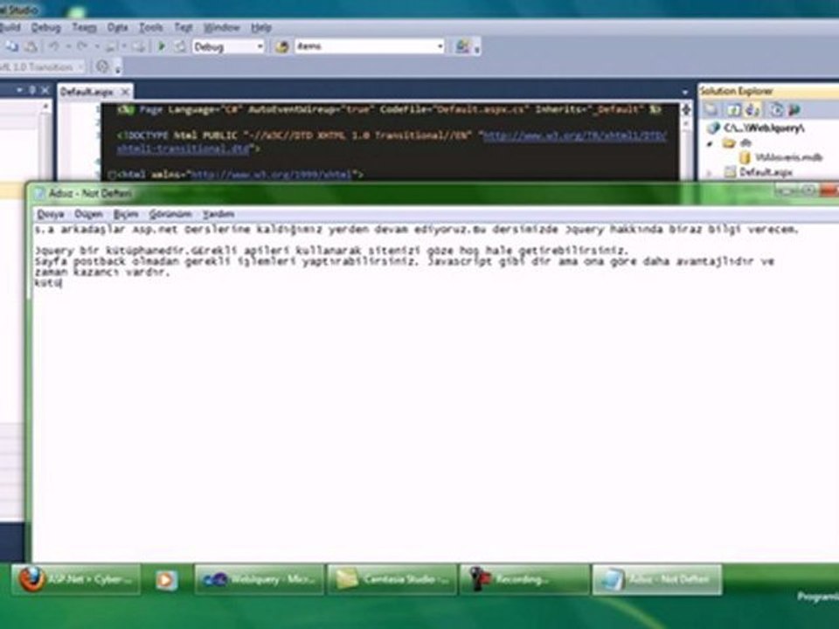Open the Dosya menu in Notepad
This screenshot has width=839, height=629.
51,215
